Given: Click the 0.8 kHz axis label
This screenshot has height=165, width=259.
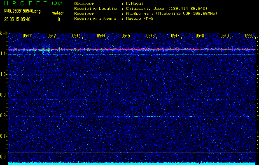Looking at the screenshot, I should tap(3, 115).
